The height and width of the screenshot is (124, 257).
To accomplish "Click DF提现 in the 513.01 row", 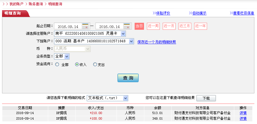I will pyautogui.click(x=61, y=113).
